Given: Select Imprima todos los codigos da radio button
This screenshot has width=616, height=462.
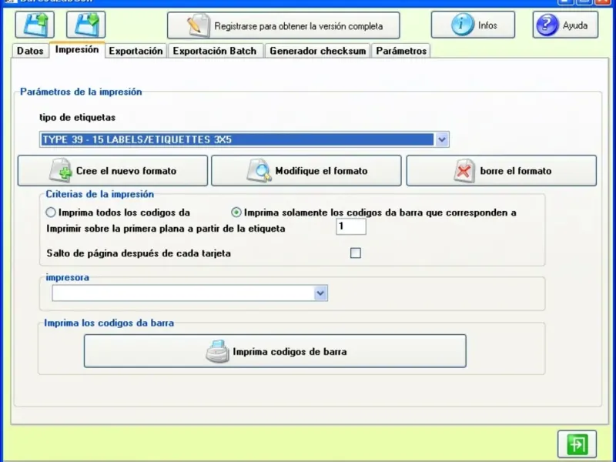Looking at the screenshot, I should tap(51, 213).
